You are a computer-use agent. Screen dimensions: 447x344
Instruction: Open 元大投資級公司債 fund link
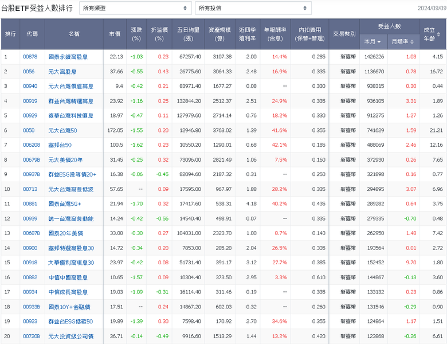click(x=70, y=336)
